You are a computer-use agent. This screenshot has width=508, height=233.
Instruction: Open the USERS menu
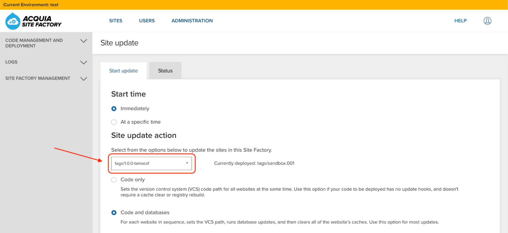147,21
